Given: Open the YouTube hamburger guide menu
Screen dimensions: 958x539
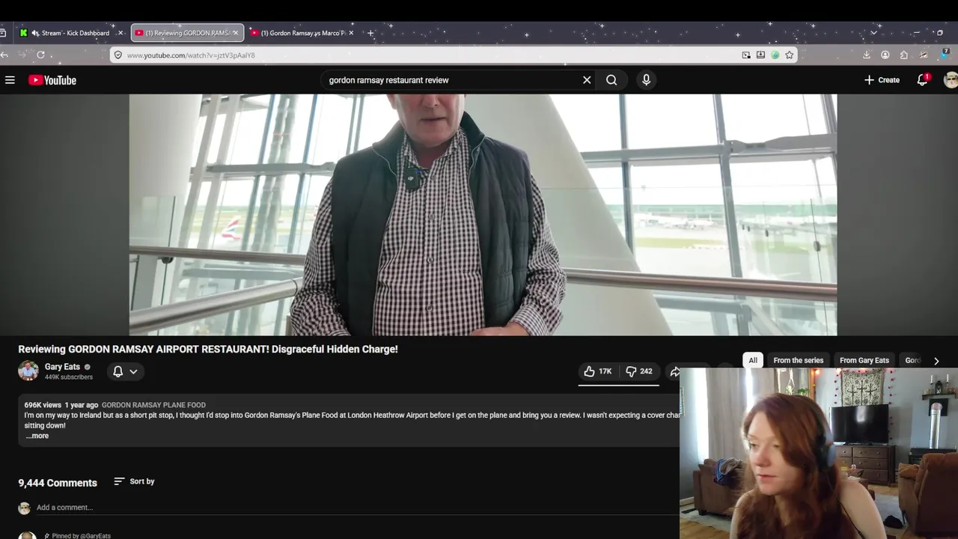Looking at the screenshot, I should (10, 80).
